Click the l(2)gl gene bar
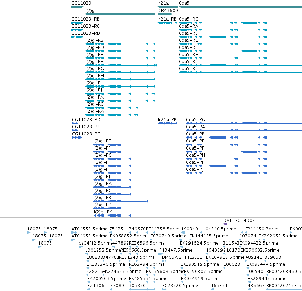Screen dimensions: 302x291 point(120,14)
